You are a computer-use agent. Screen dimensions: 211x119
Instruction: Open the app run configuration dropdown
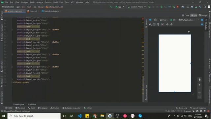click(x=120, y=7)
